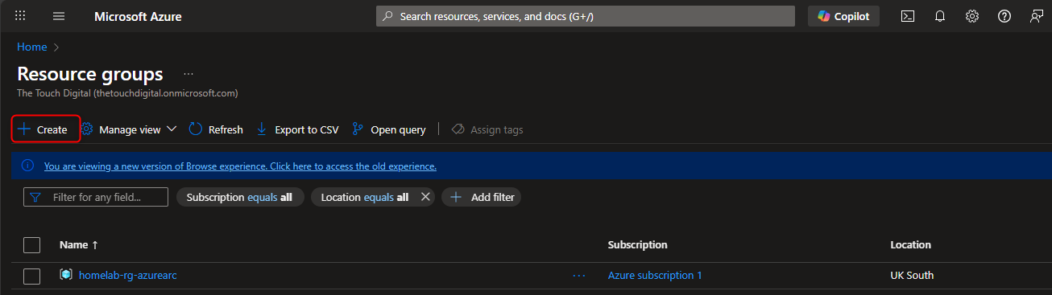
Task: Open the Location equals all filter
Action: click(364, 197)
